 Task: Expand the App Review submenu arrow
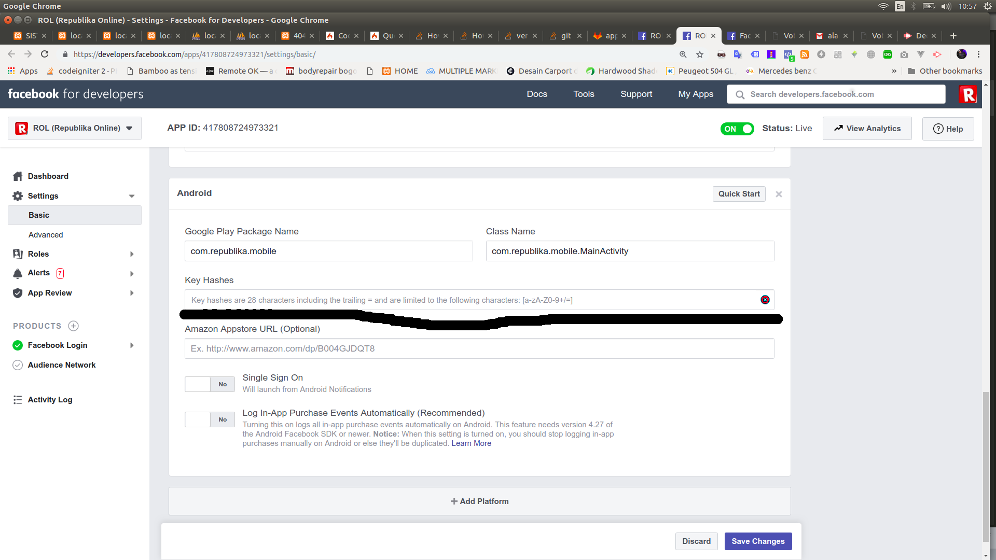pos(132,293)
